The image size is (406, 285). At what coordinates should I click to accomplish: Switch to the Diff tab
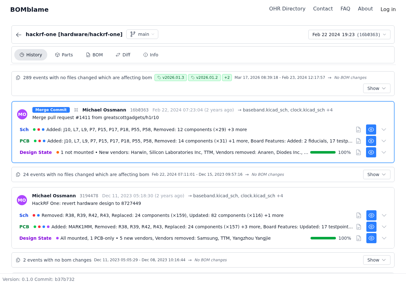pos(123,55)
